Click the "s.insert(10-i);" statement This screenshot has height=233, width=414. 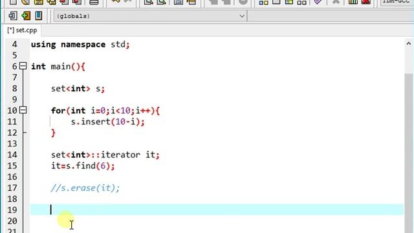click(108, 122)
